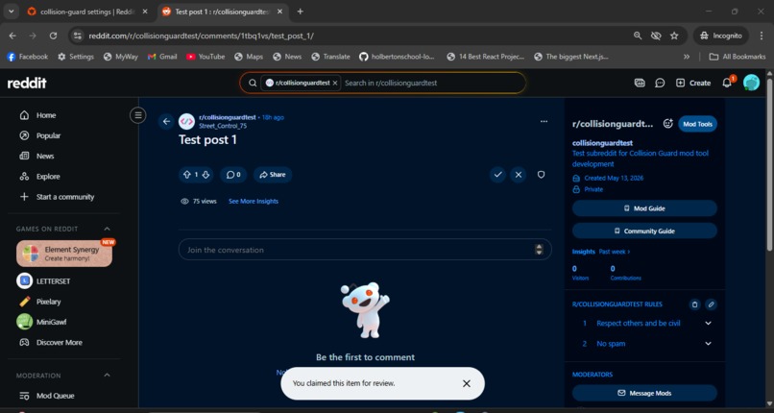
Task: Launch Element Synergy game
Action: 64,254
